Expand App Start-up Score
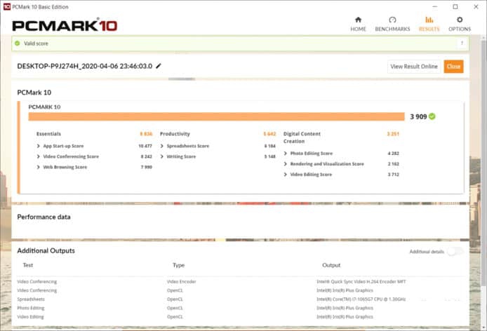 (38, 146)
